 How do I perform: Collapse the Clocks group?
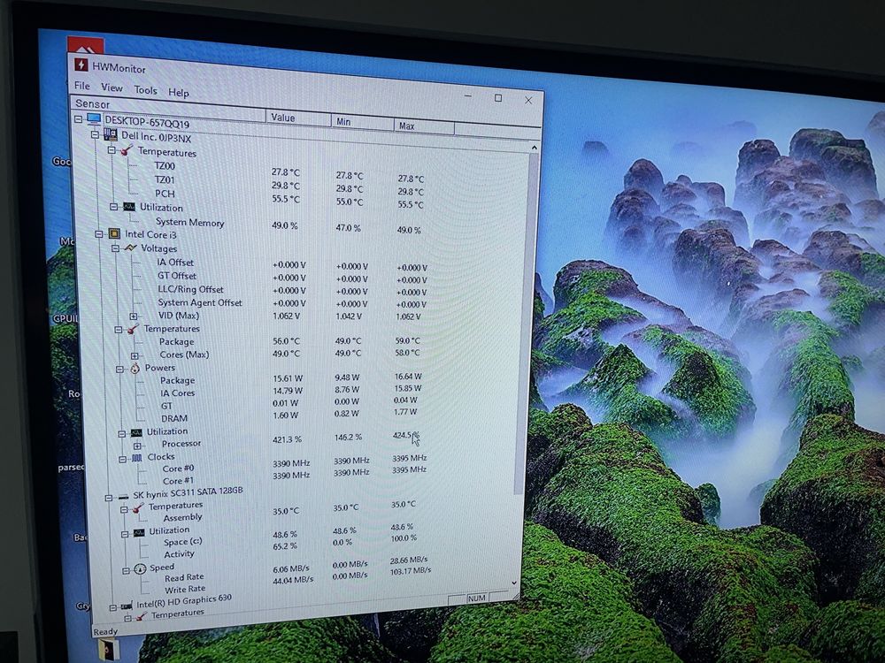pyautogui.click(x=122, y=459)
